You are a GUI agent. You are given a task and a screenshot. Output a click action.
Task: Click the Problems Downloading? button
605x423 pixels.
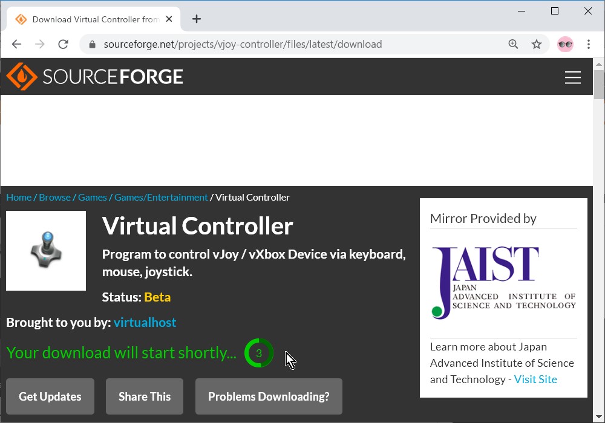coord(269,396)
